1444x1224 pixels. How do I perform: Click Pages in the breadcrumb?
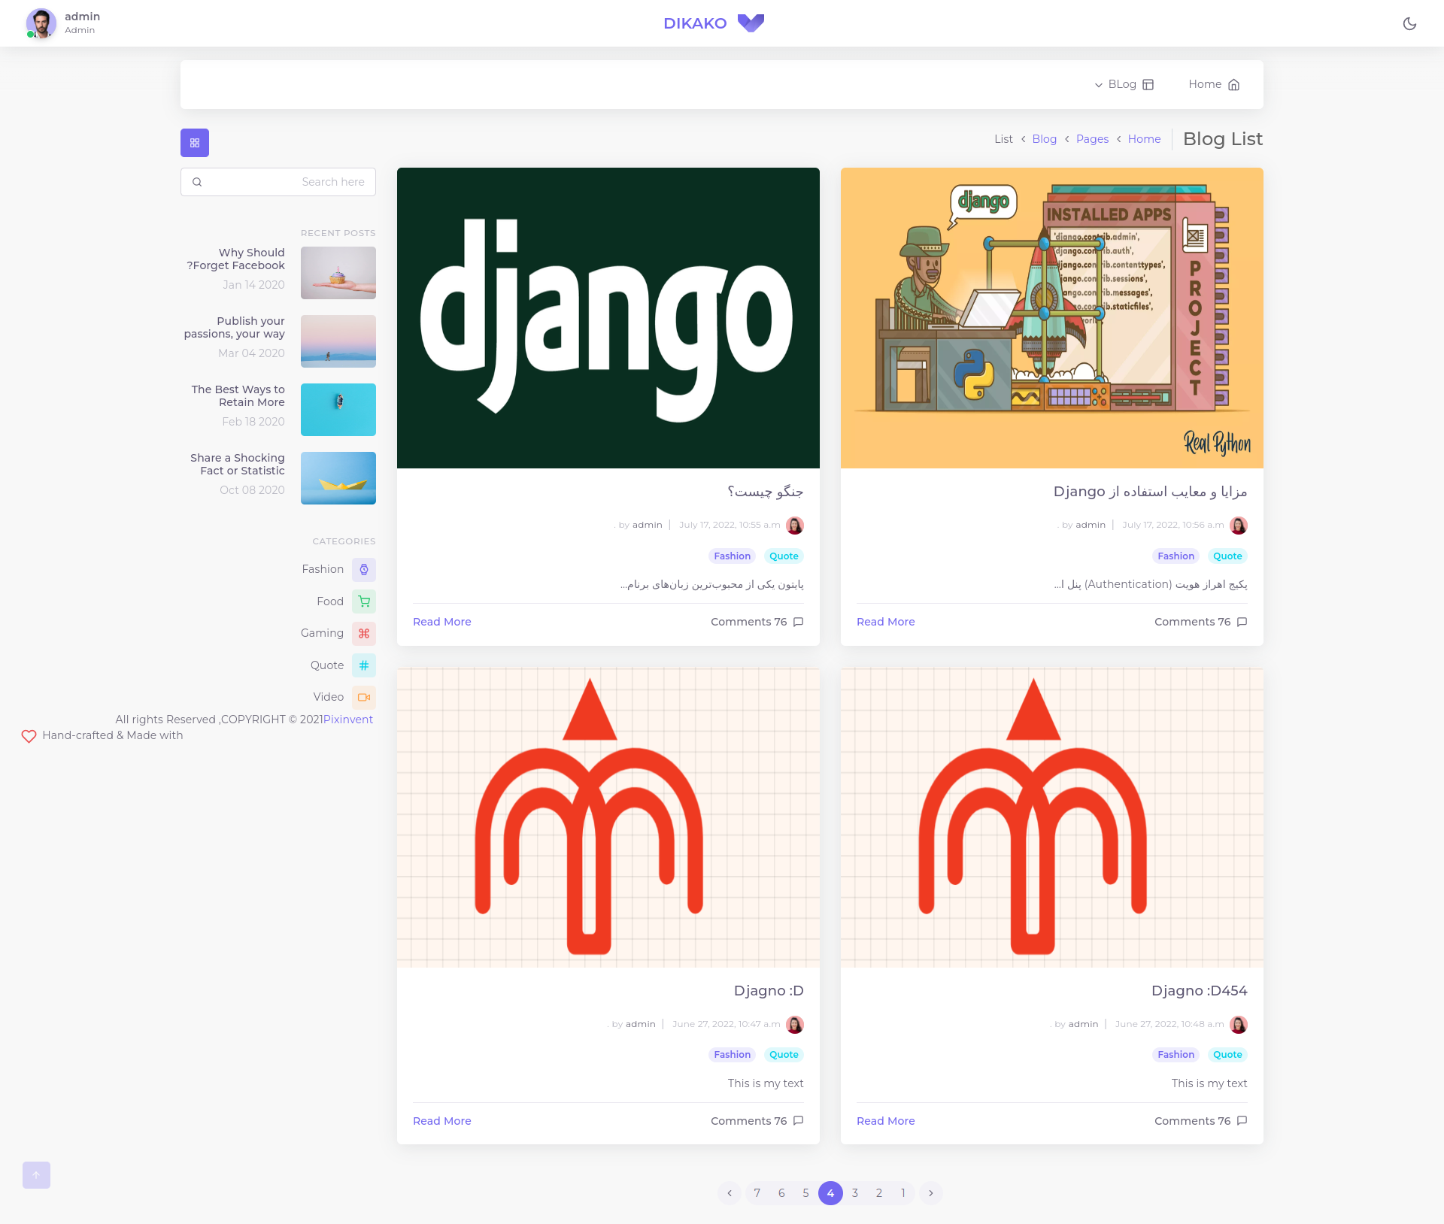[x=1092, y=139]
